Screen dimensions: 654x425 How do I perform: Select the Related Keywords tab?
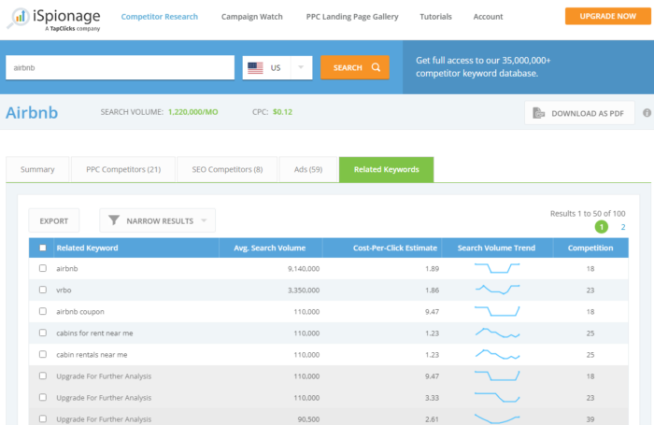[x=386, y=169]
